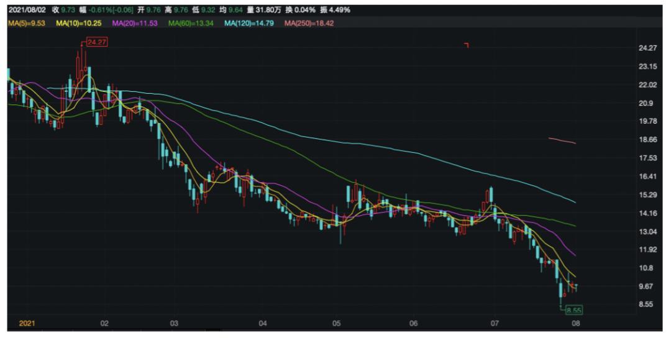Click the green MA(60)=13.34 label
This screenshot has width=671, height=338.
[189, 23]
